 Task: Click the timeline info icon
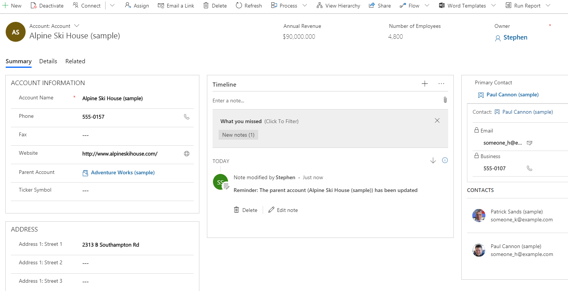(x=445, y=160)
